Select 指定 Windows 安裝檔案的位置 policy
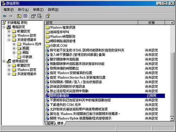 pyautogui.click(x=71, y=73)
